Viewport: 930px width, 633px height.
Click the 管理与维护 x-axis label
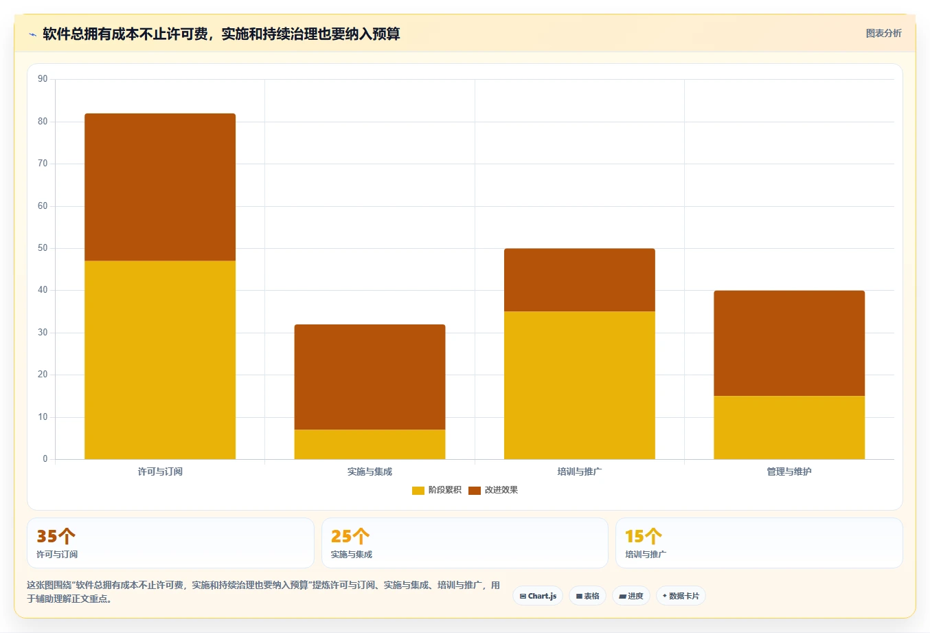(x=789, y=471)
